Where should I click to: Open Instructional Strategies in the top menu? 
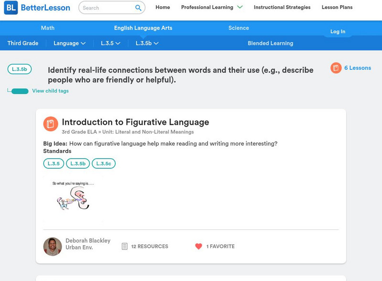(x=282, y=7)
